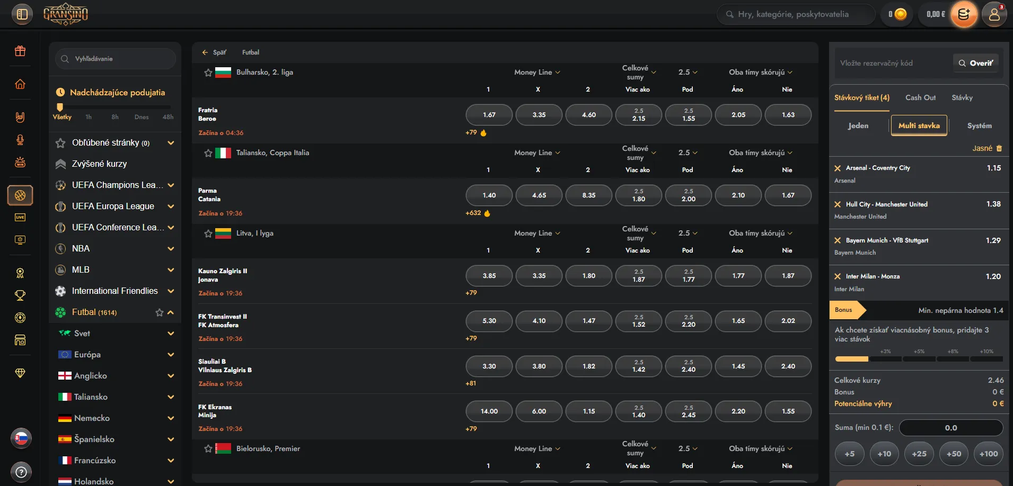This screenshot has width=1013, height=486.
Task: Open the Money Line dropdown for Bulharsko
Action: pos(537,72)
